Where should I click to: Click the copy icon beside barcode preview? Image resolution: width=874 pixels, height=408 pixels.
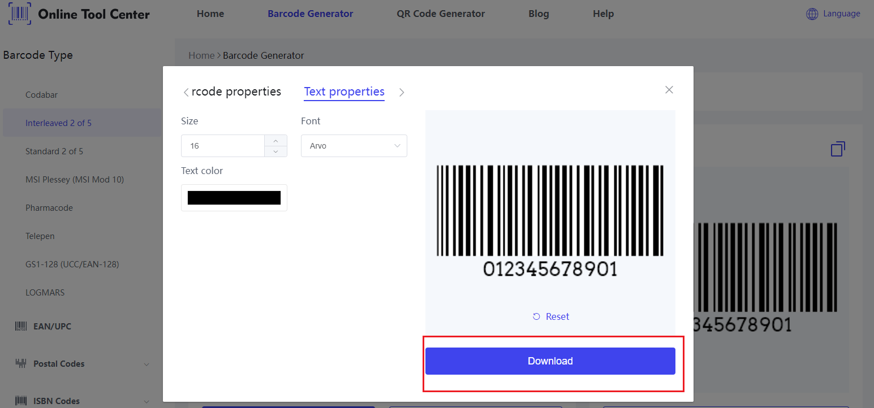pos(838,149)
